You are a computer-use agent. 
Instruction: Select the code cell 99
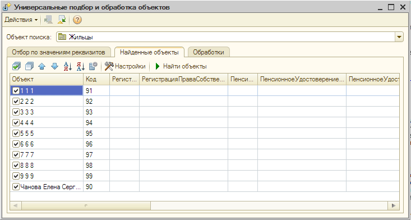[96, 176]
